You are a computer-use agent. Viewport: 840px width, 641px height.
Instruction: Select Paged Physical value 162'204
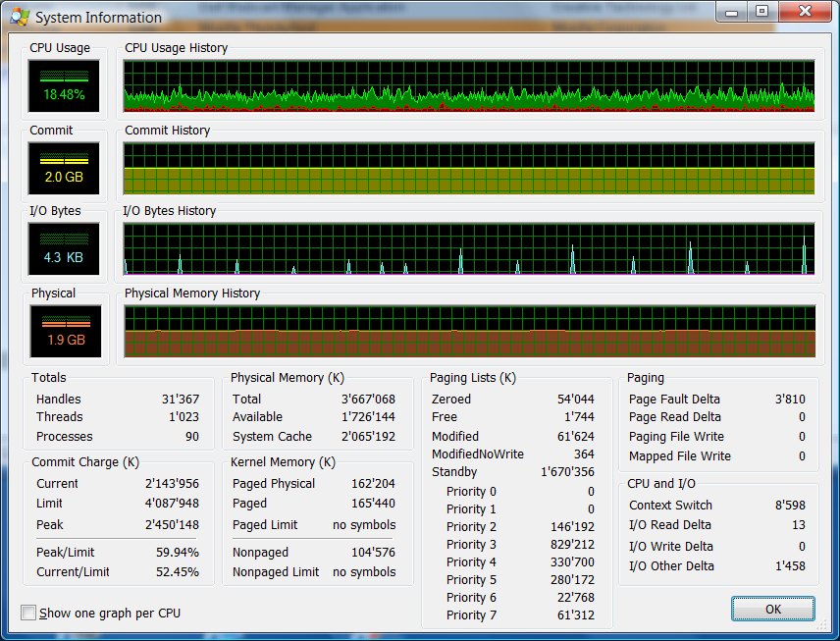374,483
